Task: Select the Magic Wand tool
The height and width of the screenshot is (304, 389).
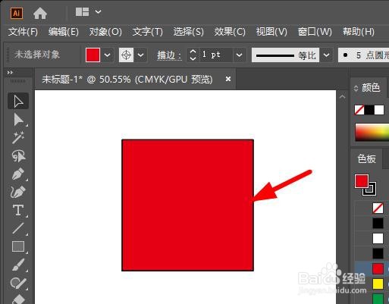Action: click(x=18, y=138)
